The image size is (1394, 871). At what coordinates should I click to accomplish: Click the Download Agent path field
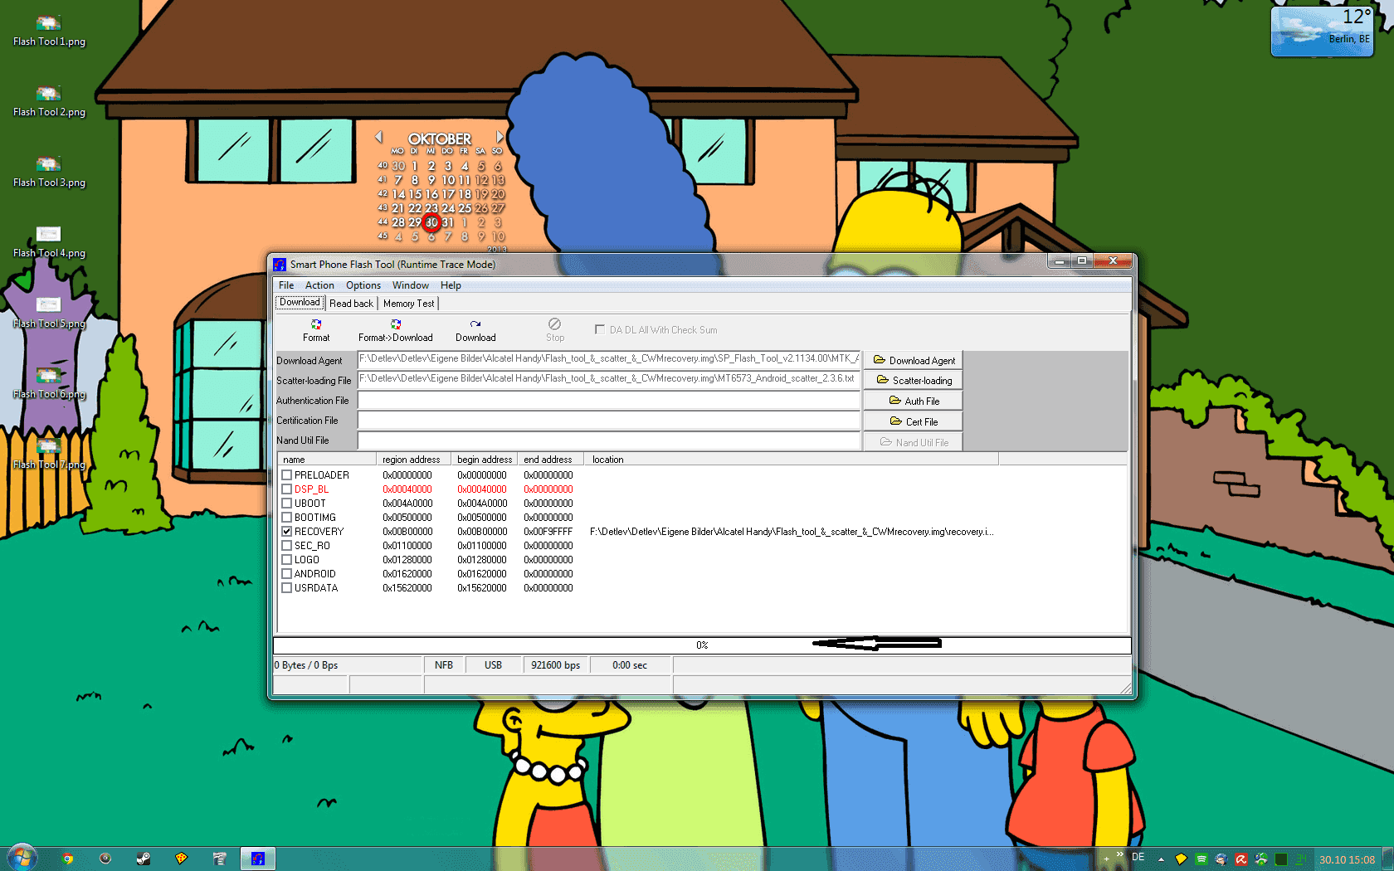609,359
